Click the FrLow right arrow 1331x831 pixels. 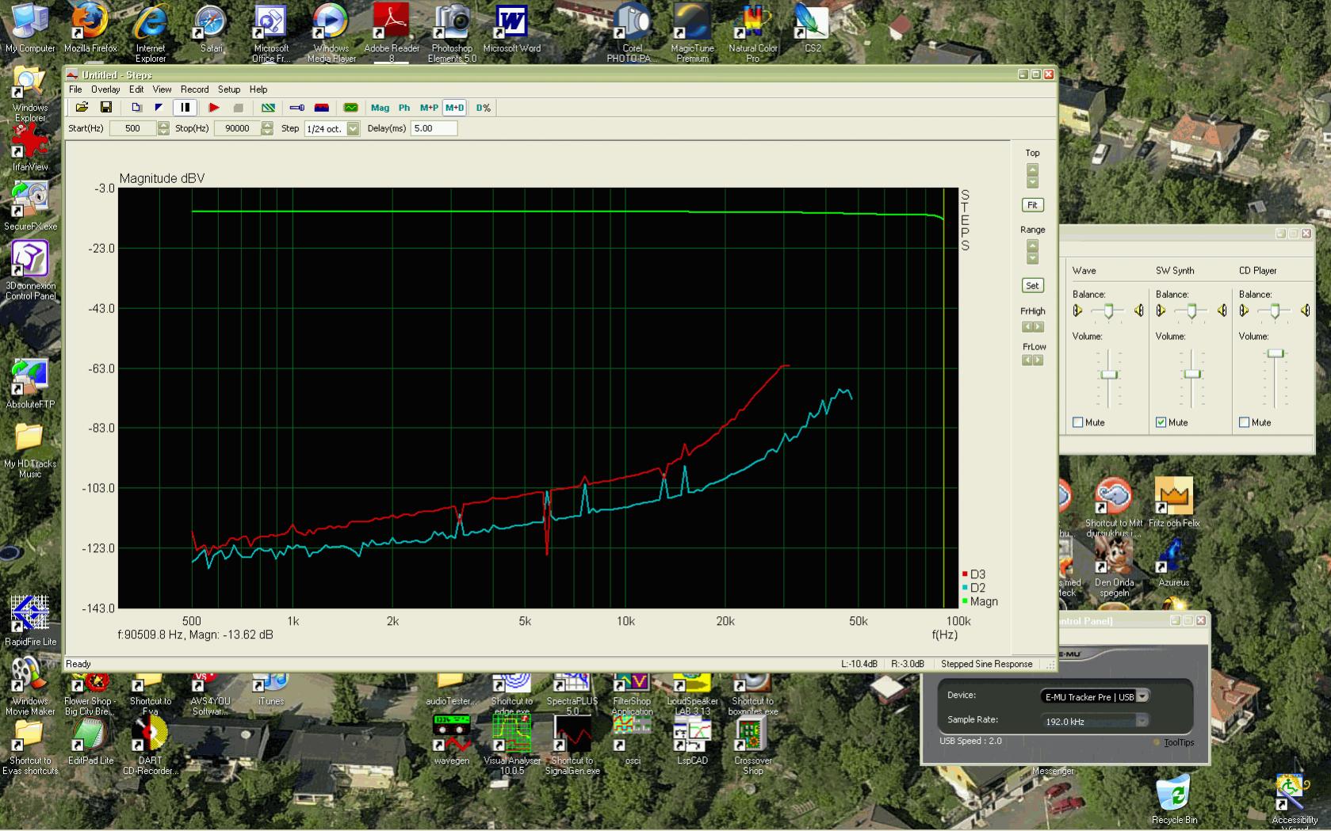pyautogui.click(x=1038, y=360)
